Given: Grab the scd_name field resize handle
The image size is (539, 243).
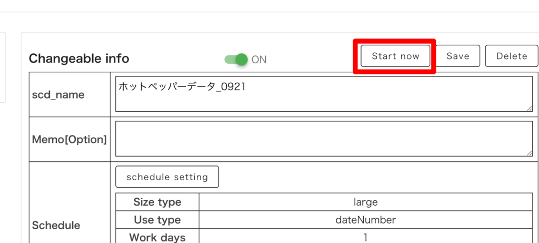Looking at the screenshot, I should click(x=529, y=108).
